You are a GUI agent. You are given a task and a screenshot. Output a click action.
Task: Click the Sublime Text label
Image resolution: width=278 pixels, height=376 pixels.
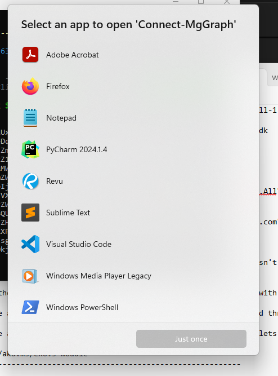[x=68, y=213]
